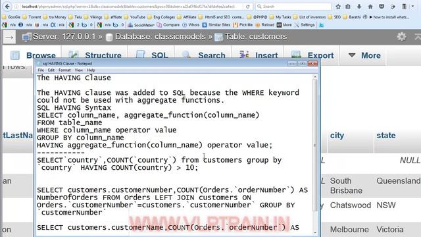This screenshot has height=237, width=421.
Task: Open Notepad Format menu
Action: click(x=64, y=70)
